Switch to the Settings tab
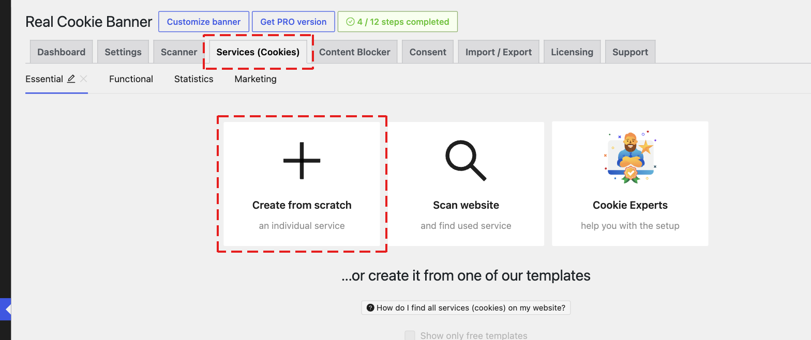Viewport: 811px width, 340px height. coord(123,52)
